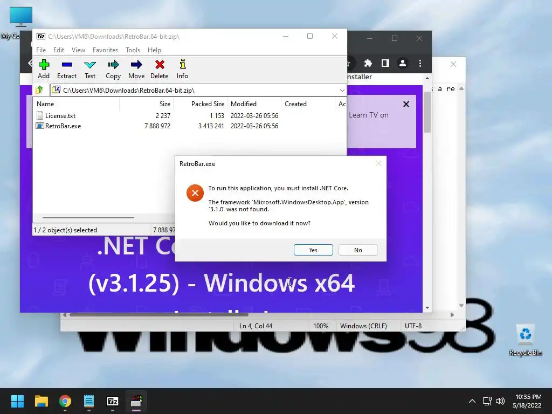
Task: Click Notepad horizontal scrollbar thumb
Action: 159,315
